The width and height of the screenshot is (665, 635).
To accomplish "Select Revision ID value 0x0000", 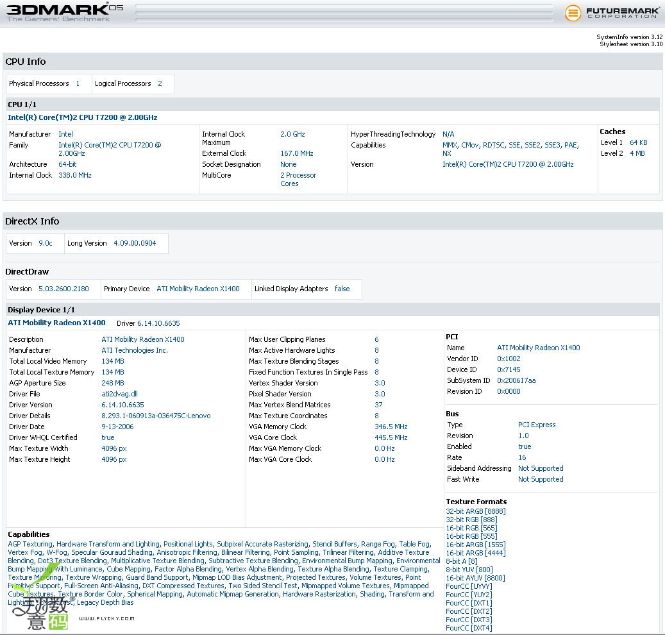I will (509, 391).
